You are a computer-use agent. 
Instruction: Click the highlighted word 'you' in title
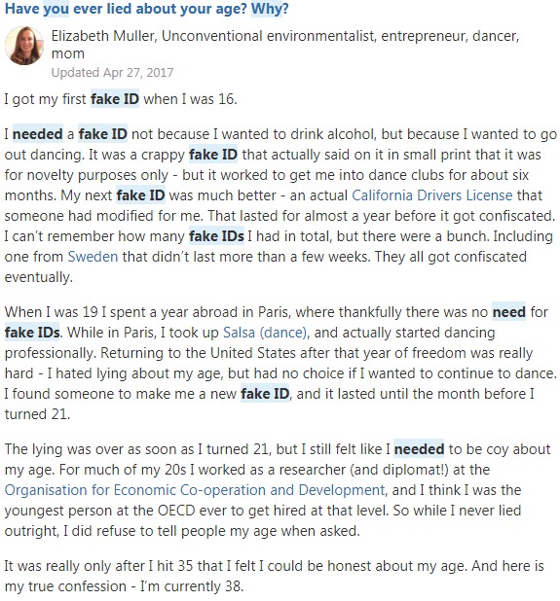pyautogui.click(x=56, y=9)
